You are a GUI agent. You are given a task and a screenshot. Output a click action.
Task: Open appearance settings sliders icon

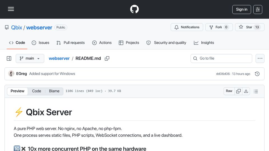[x=258, y=10]
